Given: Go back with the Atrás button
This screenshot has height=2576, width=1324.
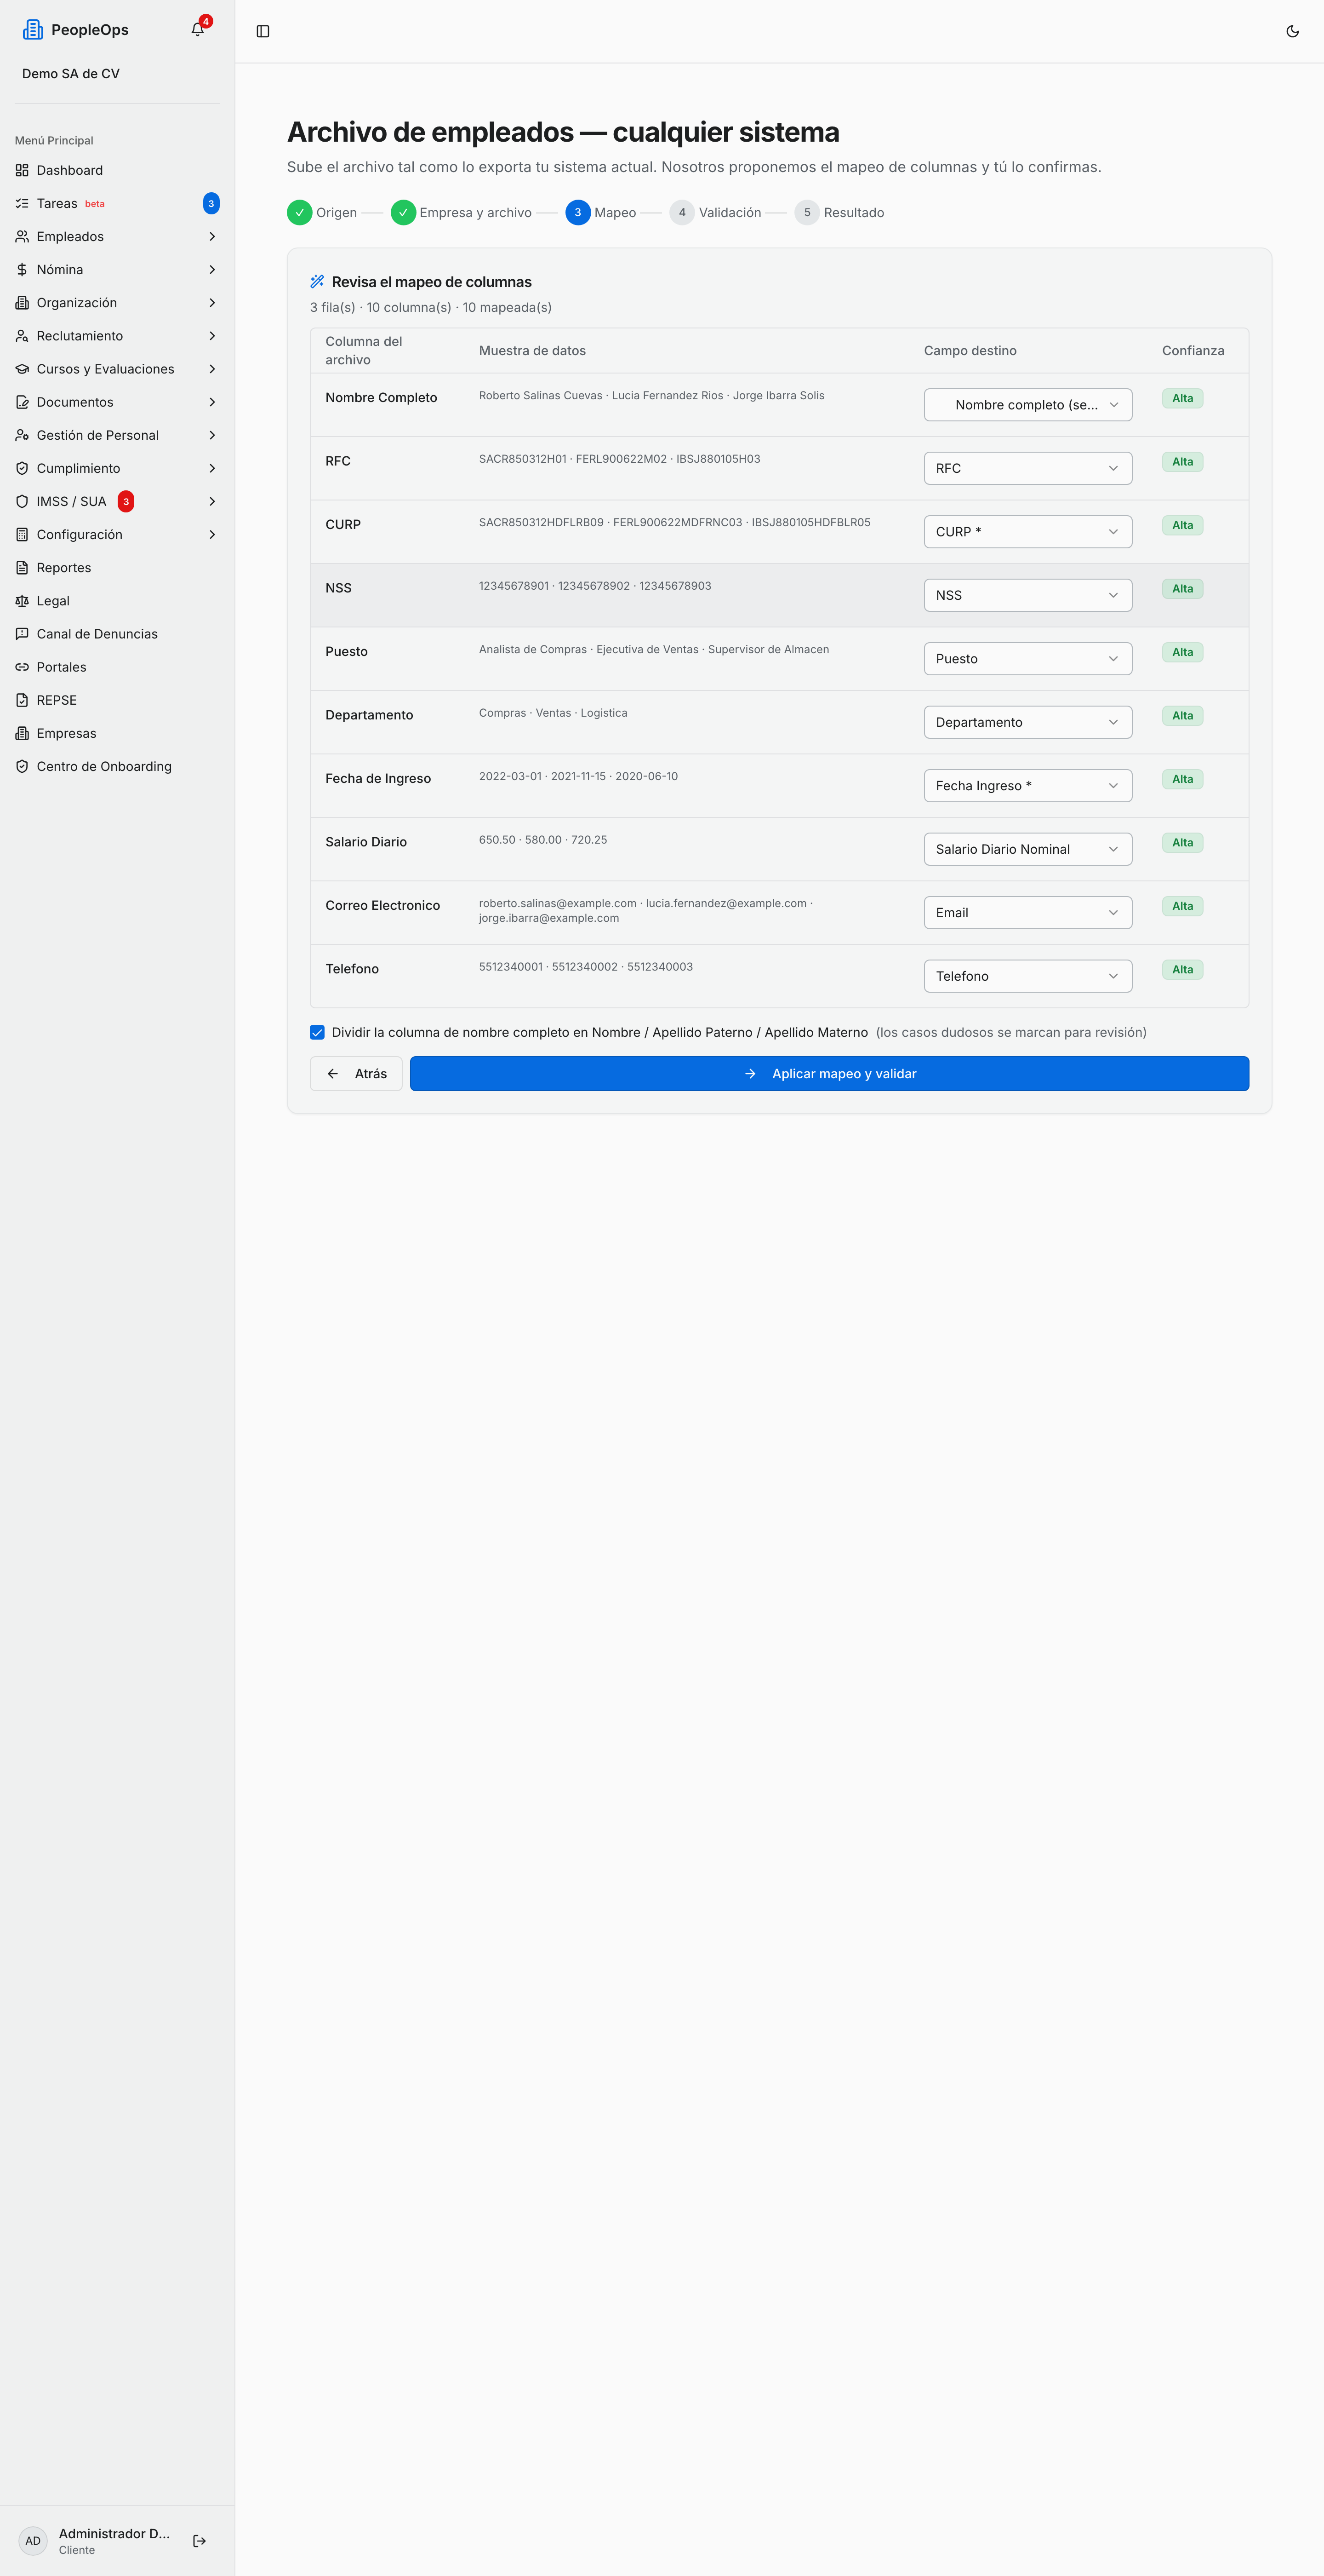Looking at the screenshot, I should point(356,1073).
